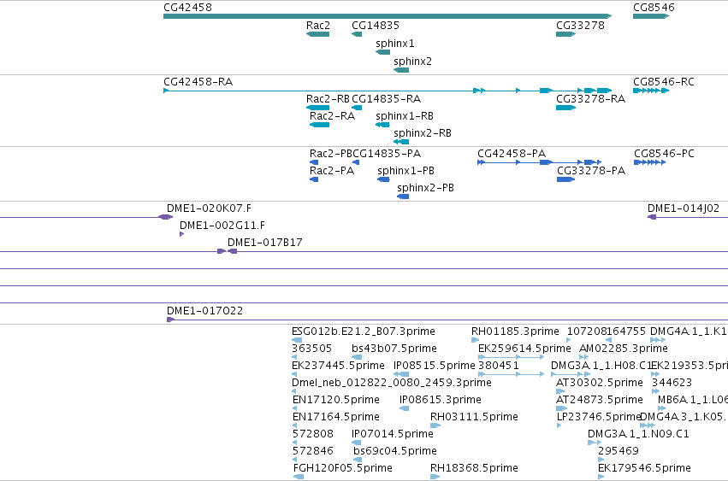Image resolution: width=728 pixels, height=481 pixels.
Task: Click the IP08515.5prime EST
Action: tap(401, 374)
